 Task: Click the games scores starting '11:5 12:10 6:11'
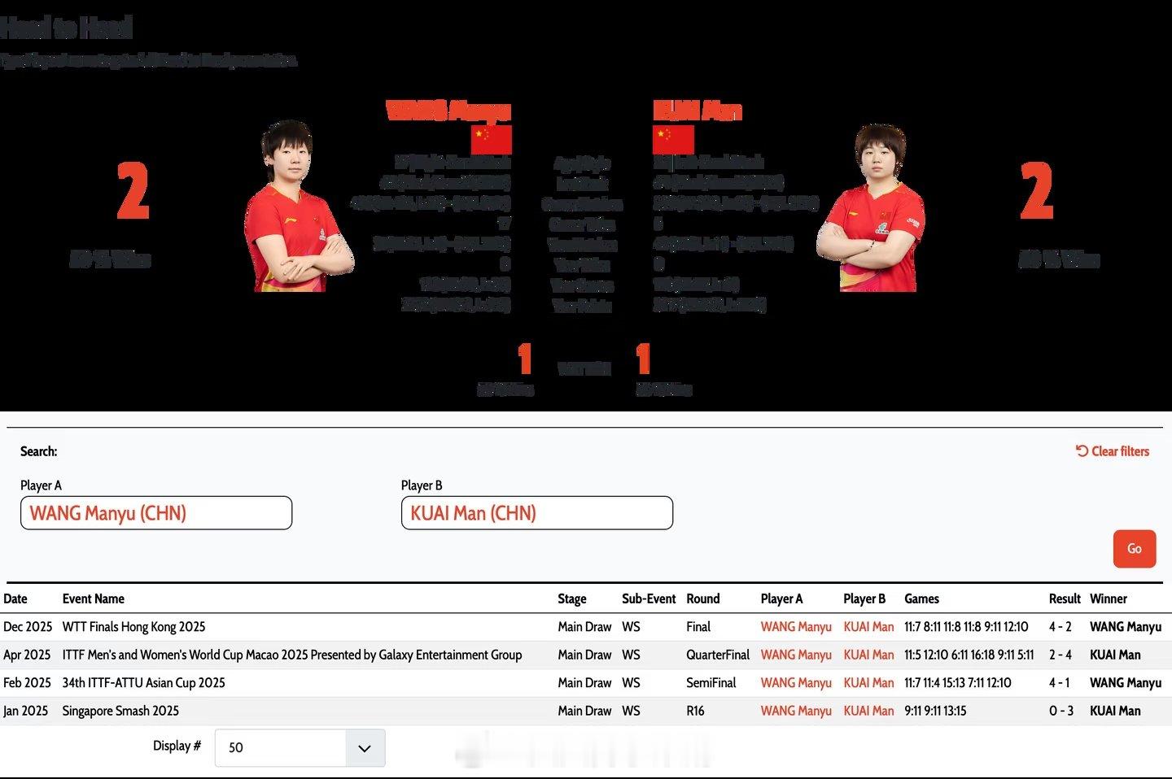coord(969,655)
